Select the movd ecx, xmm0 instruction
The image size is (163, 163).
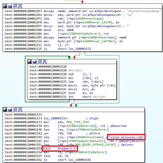click(59, 30)
